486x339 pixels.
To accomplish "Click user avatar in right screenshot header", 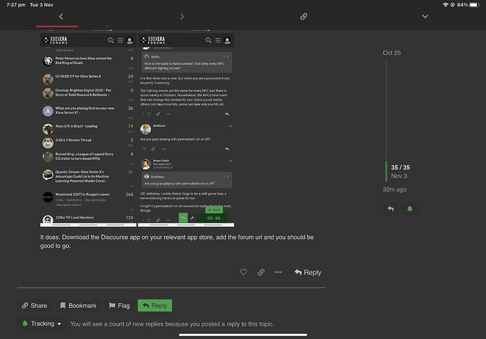I will pyautogui.click(x=227, y=40).
